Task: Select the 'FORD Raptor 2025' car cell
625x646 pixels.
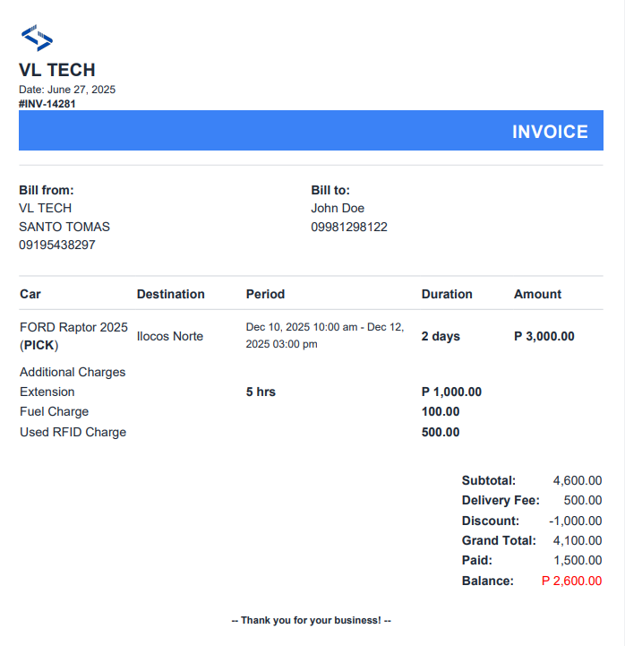Action: [73, 336]
